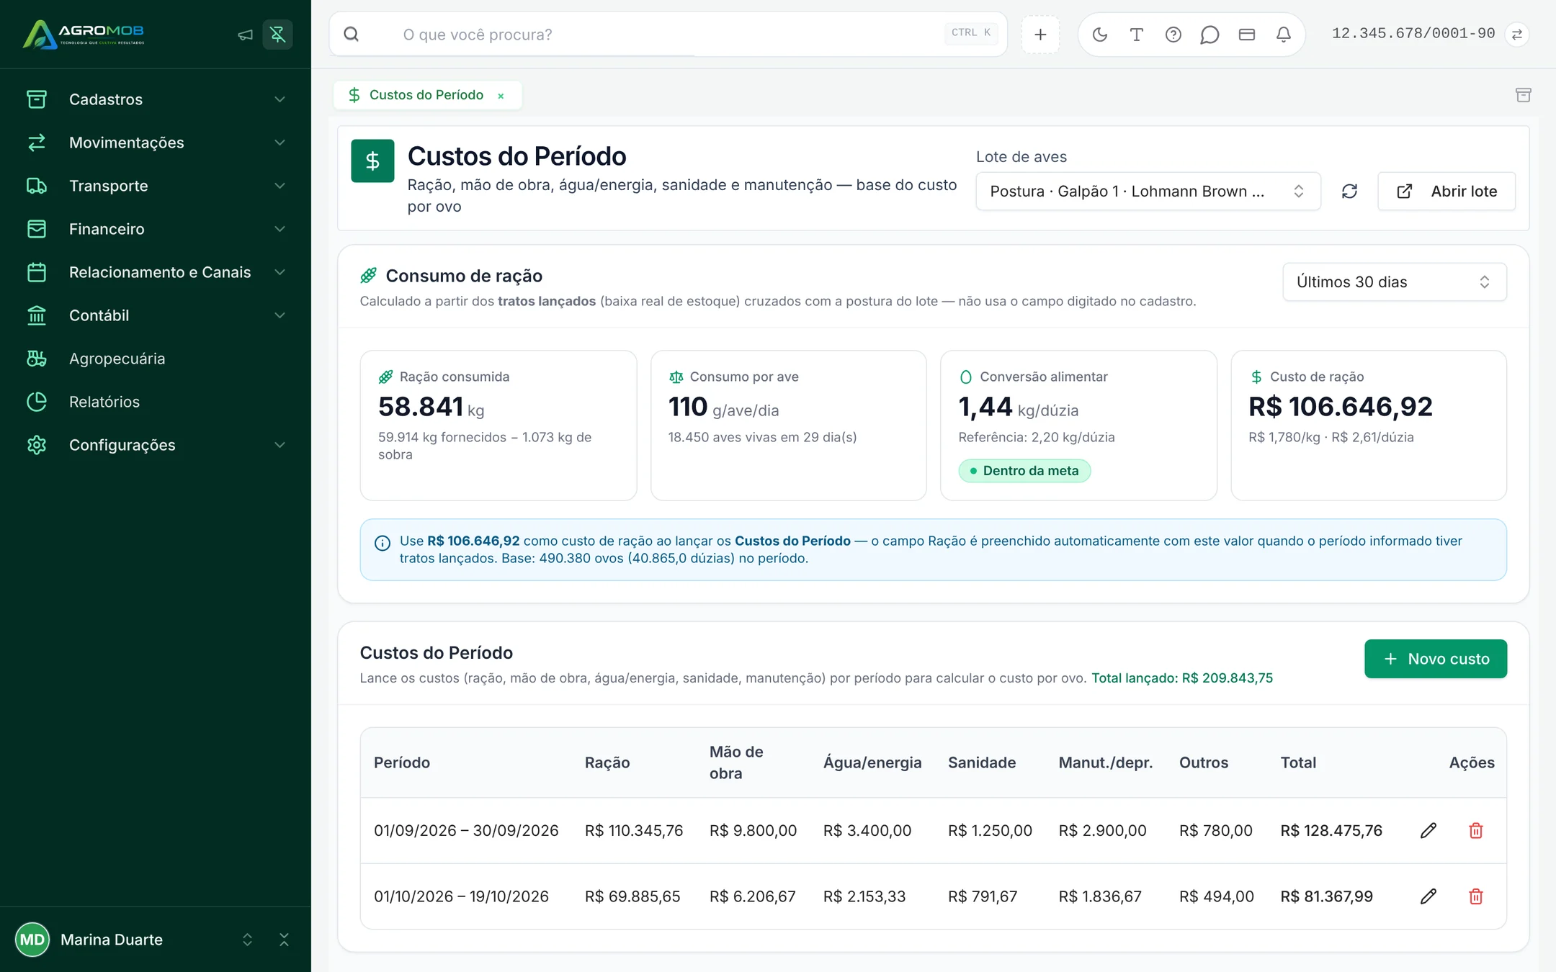
Task: Click the Ração consumida 58.841 kg card
Action: point(498,426)
